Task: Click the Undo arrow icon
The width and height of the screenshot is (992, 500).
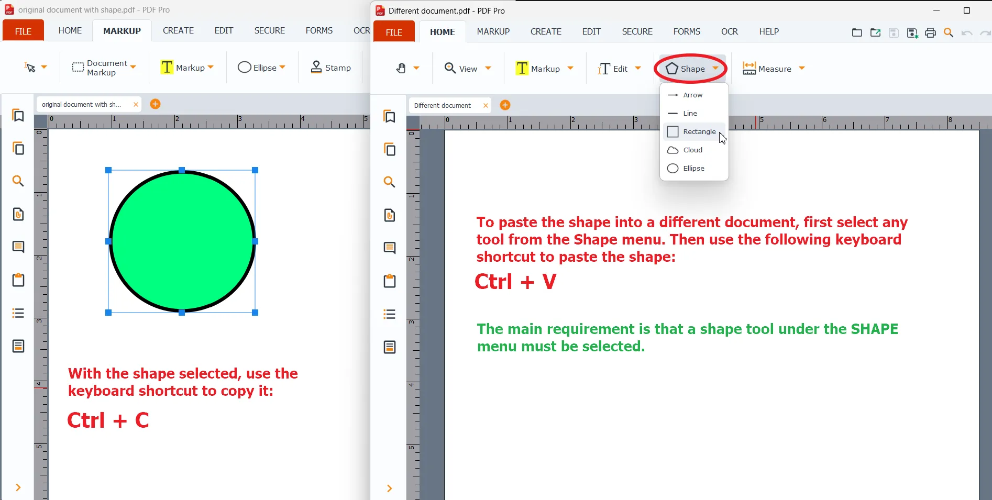Action: [x=967, y=33]
